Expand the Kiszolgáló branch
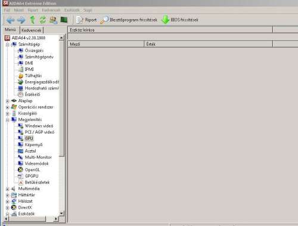 click(7, 114)
